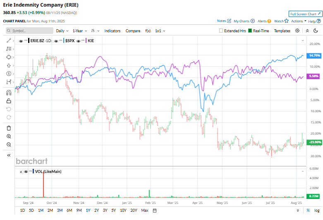This screenshot has height=220, width=323.
Task: Click the ERIE.BZ black color marker
Action: 29,40
